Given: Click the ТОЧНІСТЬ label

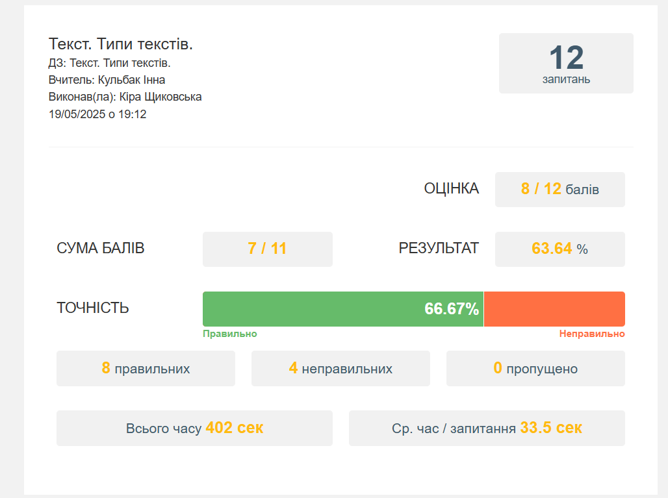Looking at the screenshot, I should tap(92, 308).
